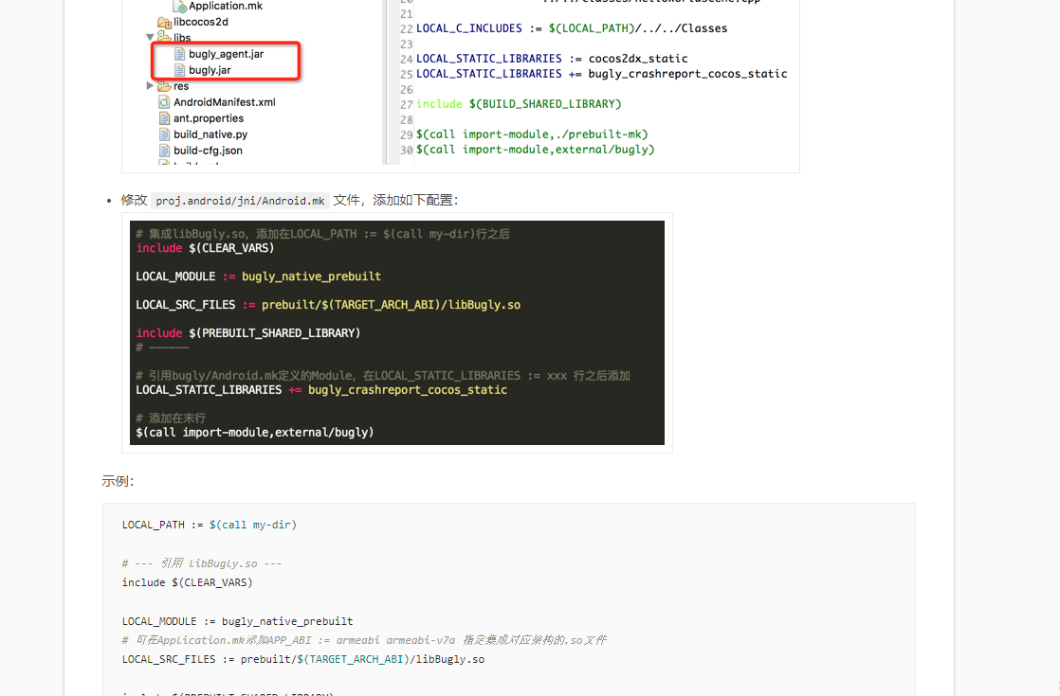Screen dimensions: 1060x696
Task: Select the res folder label
Action: point(181,86)
